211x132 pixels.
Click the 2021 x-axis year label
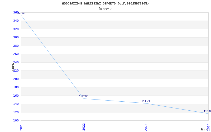pyautogui.click(x=21, y=127)
